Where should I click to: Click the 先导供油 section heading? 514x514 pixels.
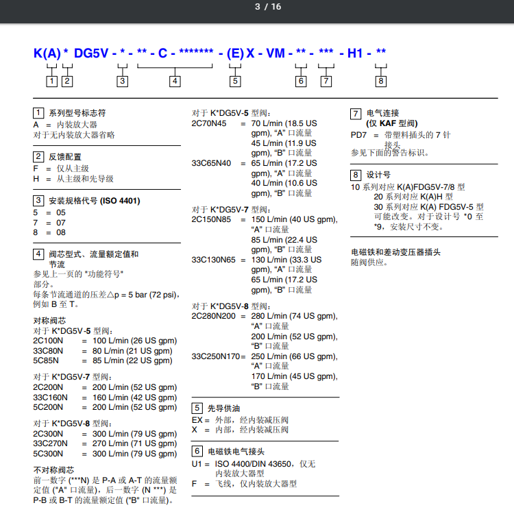(x=223, y=408)
